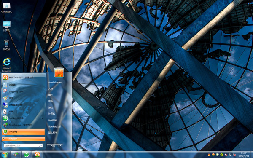Click yellow-green ring tray icon
The width and height of the screenshot is (253, 158).
pyautogui.click(x=222, y=155)
